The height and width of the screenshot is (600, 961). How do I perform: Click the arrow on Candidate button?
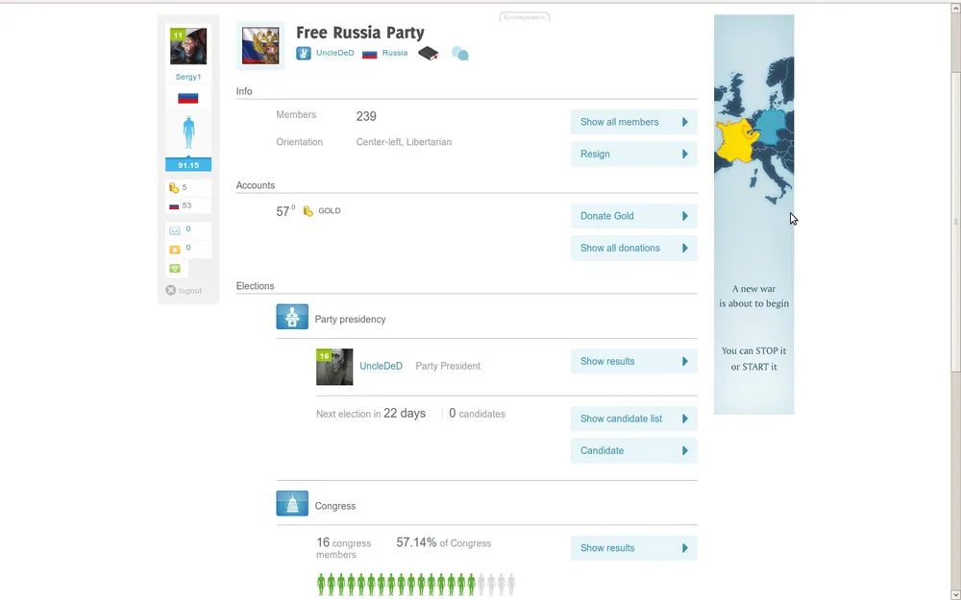[685, 450]
